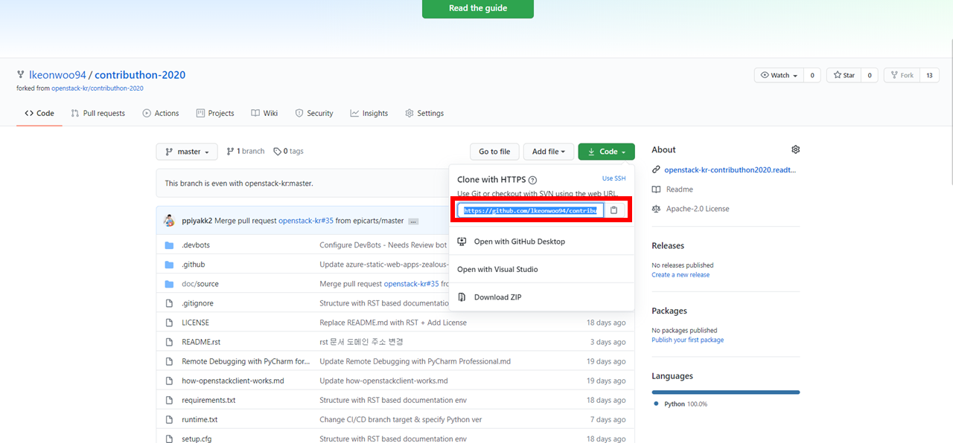Viewport: 953px width, 443px height.
Task: Switch clone method to Use SSH
Action: 613,178
